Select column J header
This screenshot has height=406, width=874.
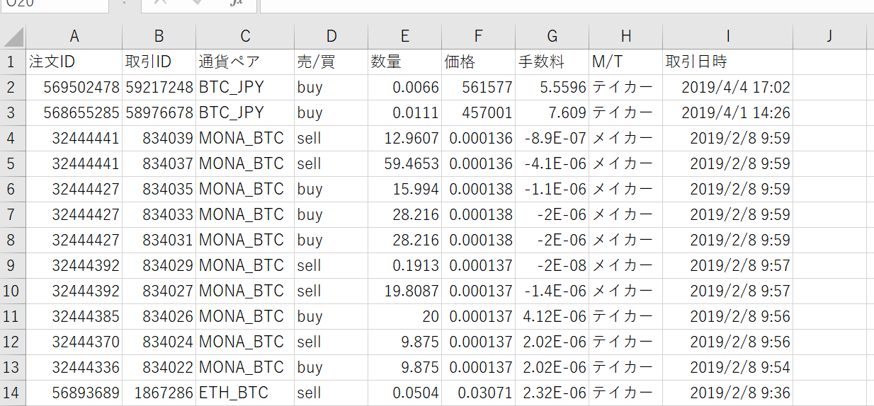tap(829, 37)
